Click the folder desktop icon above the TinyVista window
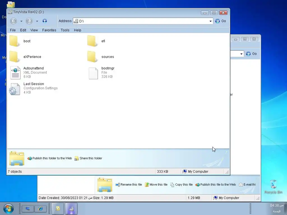This screenshot has height=215, width=287. click(x=11, y=4)
